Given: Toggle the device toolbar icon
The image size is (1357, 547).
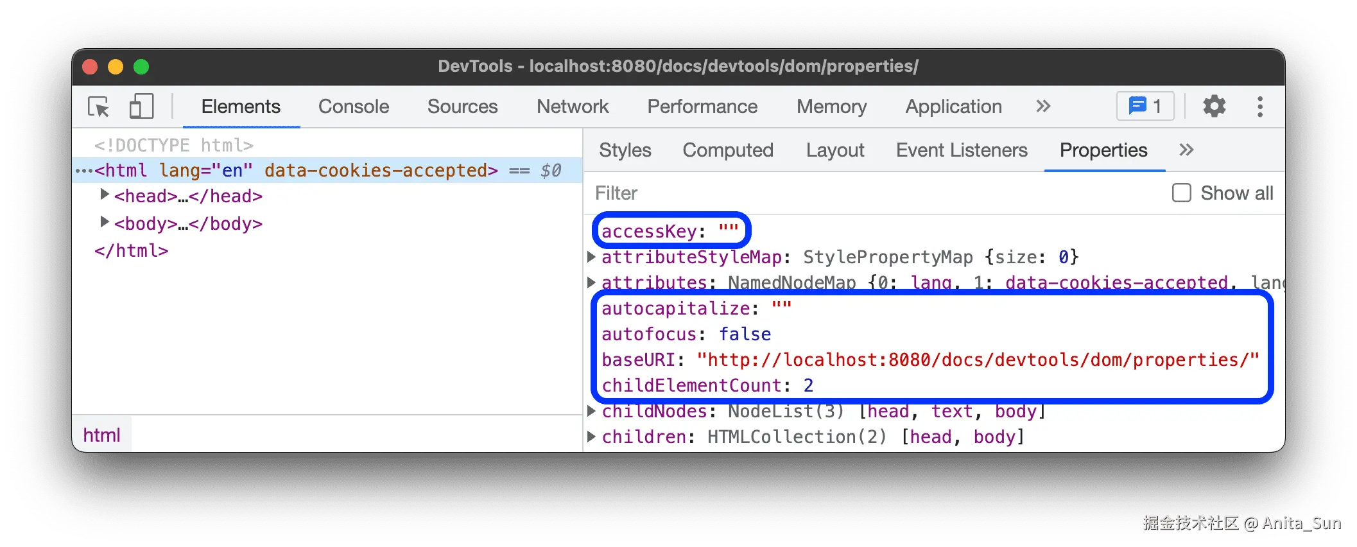Looking at the screenshot, I should (141, 107).
